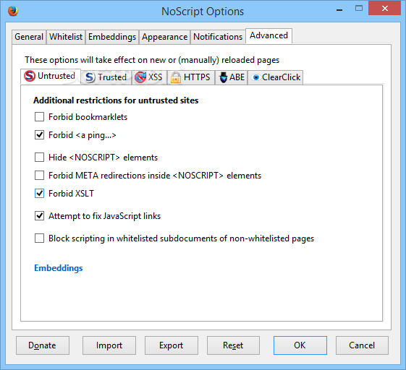Viewport: 406px width, 370px height.
Task: Close the NoScript Options window
Action: [x=384, y=8]
